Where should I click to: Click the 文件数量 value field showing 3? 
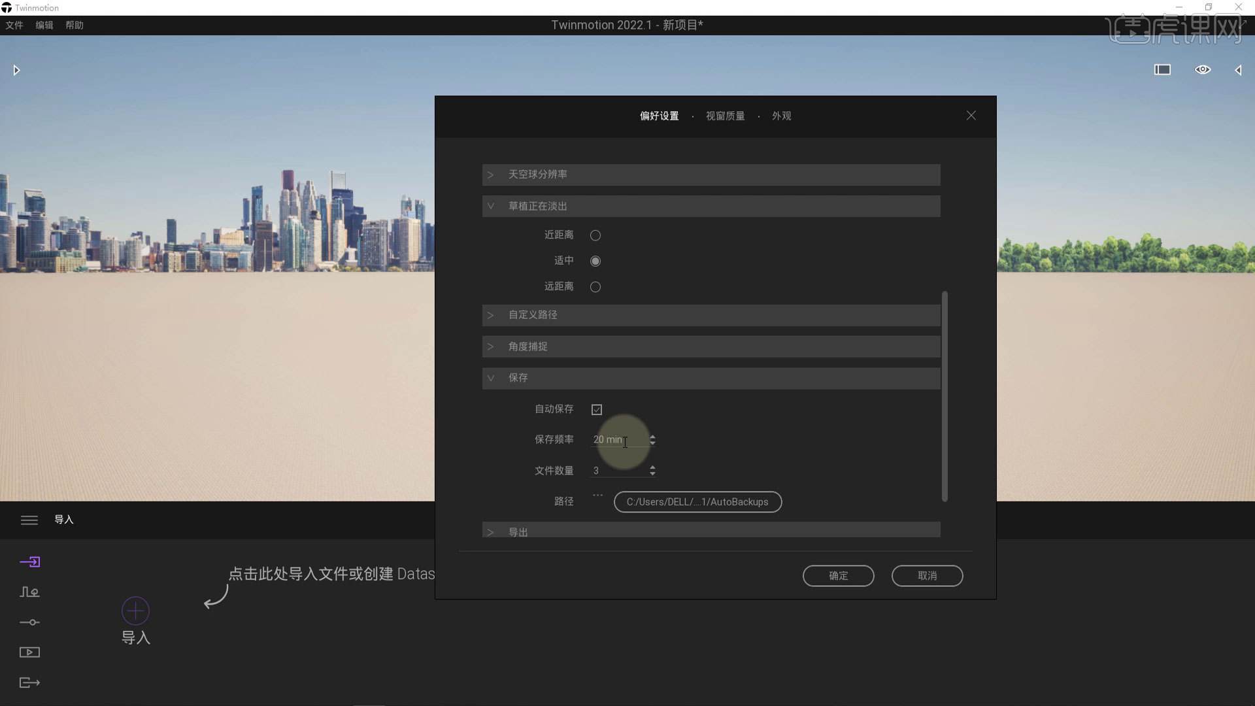pyautogui.click(x=619, y=471)
